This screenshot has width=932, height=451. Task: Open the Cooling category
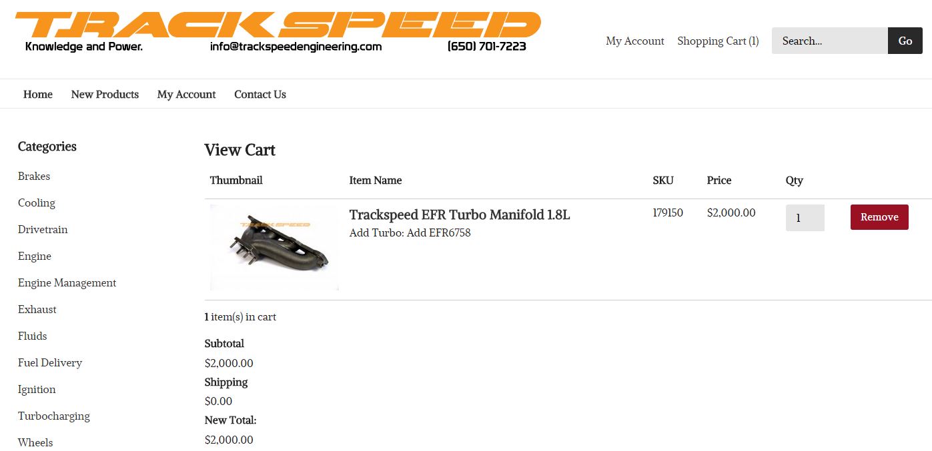[x=37, y=203]
